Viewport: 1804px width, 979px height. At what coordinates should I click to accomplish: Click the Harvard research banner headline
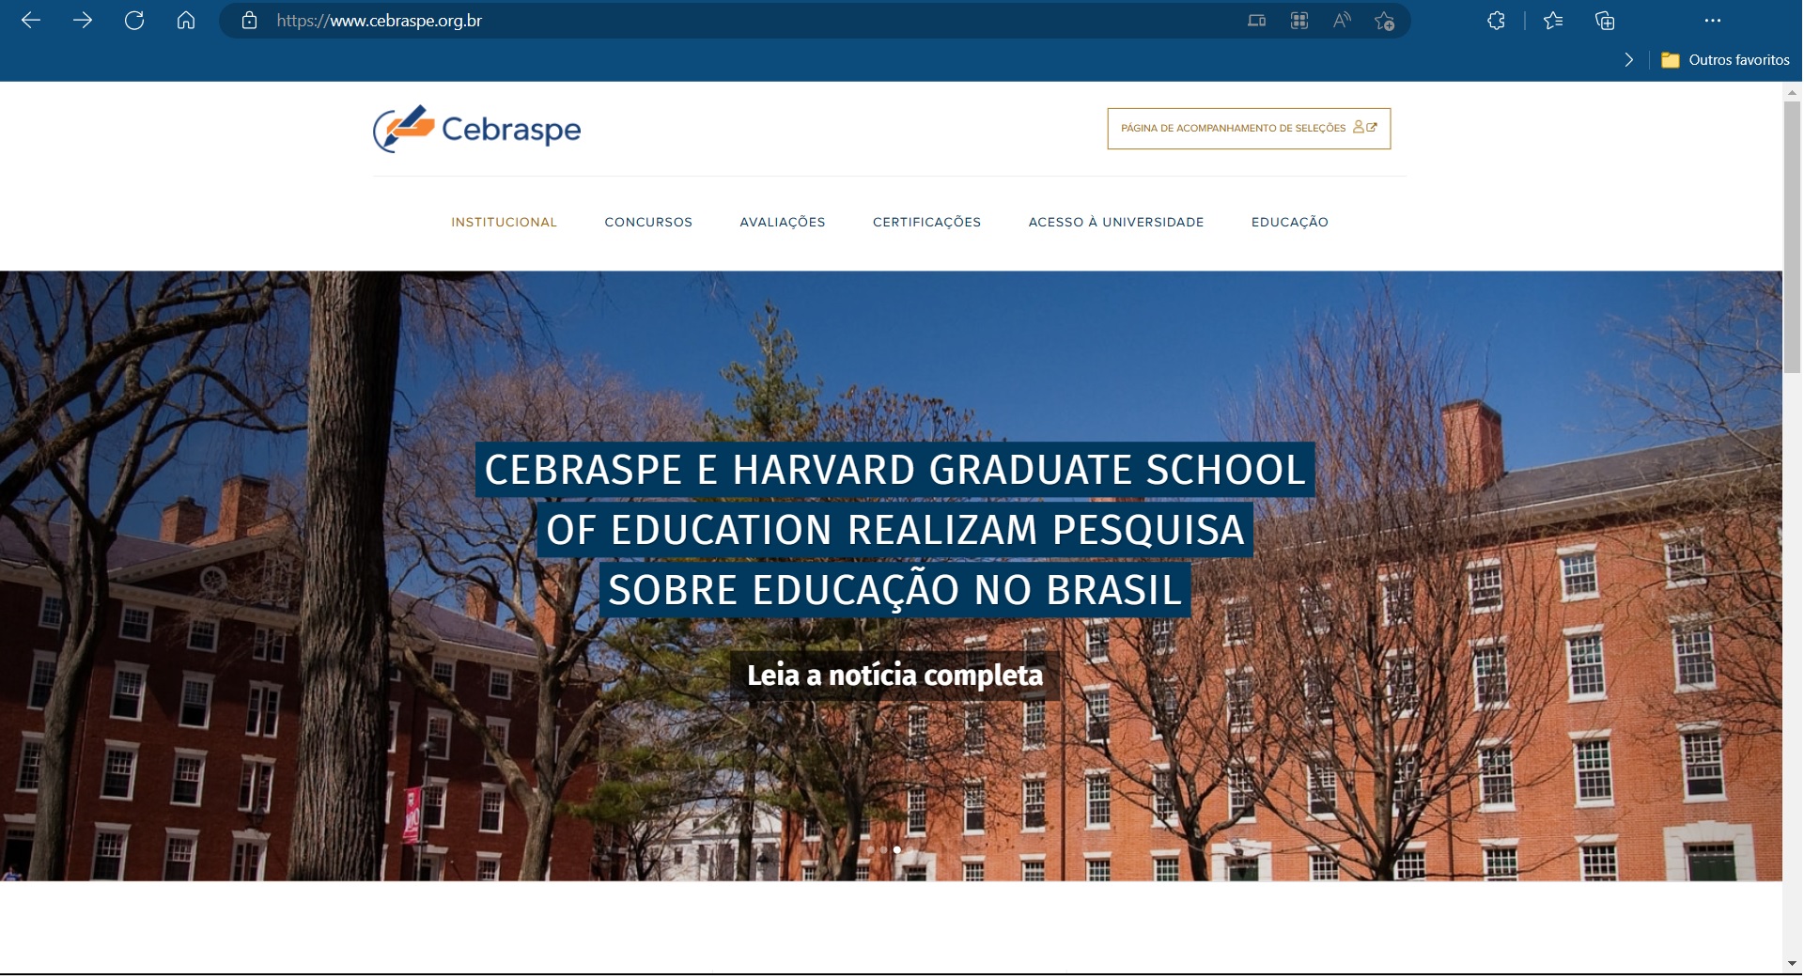pyautogui.click(x=894, y=530)
